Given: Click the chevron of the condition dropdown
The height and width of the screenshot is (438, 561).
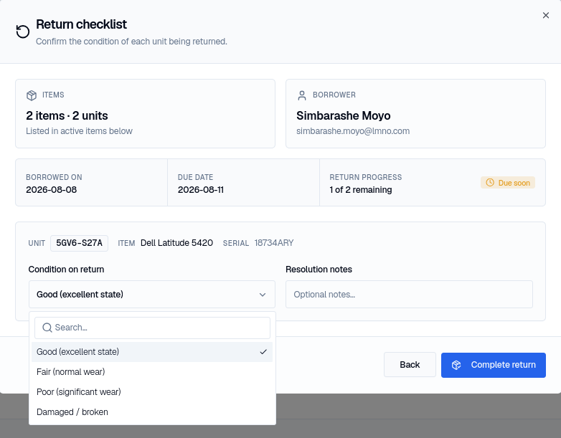Looking at the screenshot, I should [263, 295].
